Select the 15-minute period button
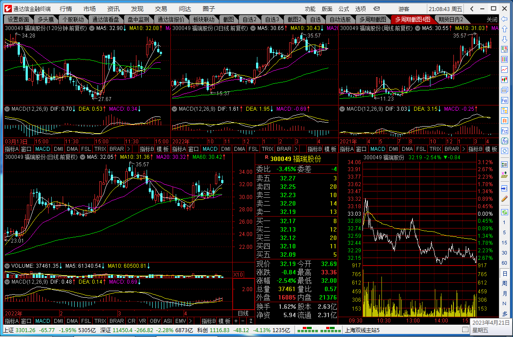Screen dimensions: 513x337 [x=505, y=243]
